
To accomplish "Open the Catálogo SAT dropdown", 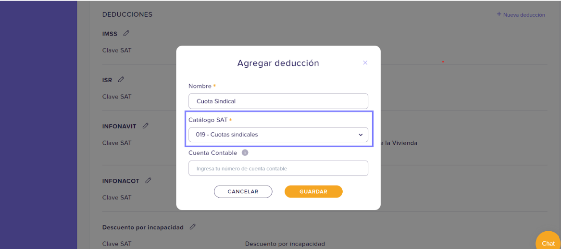I will (x=278, y=135).
